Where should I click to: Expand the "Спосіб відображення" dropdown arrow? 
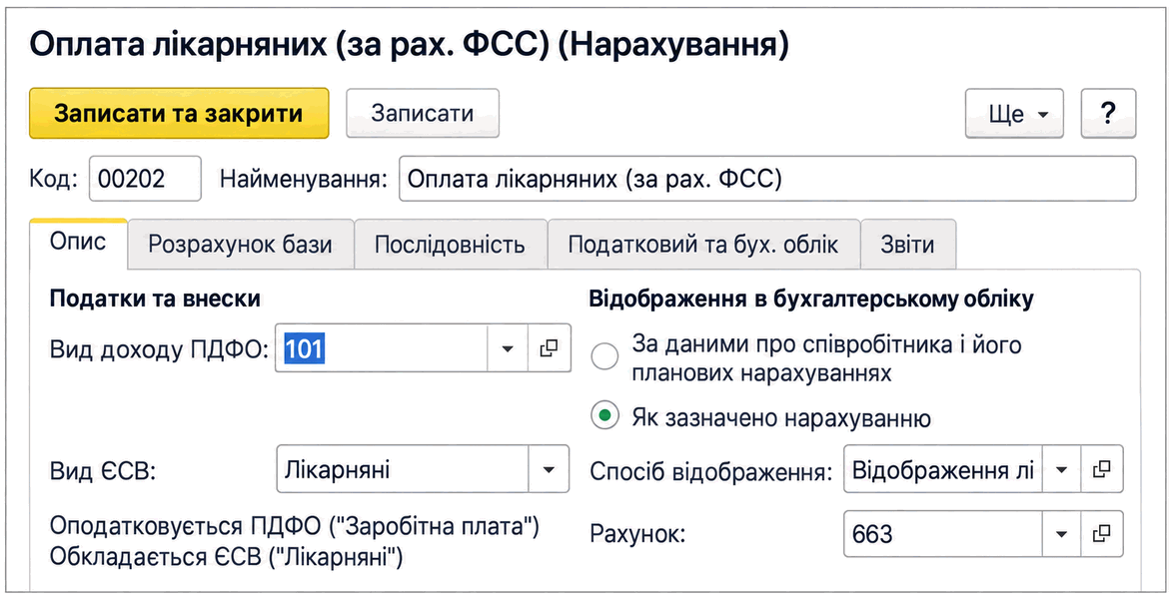tap(1061, 469)
